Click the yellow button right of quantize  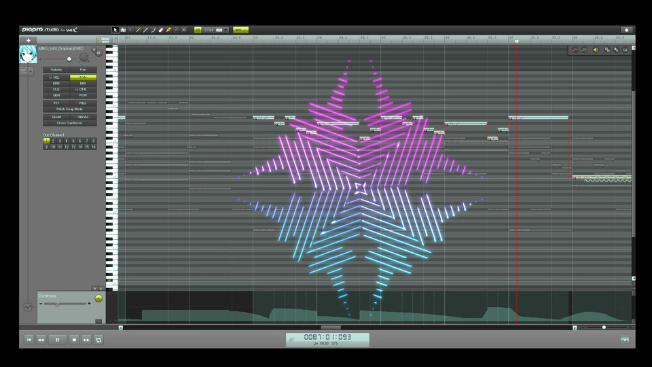tap(240, 30)
